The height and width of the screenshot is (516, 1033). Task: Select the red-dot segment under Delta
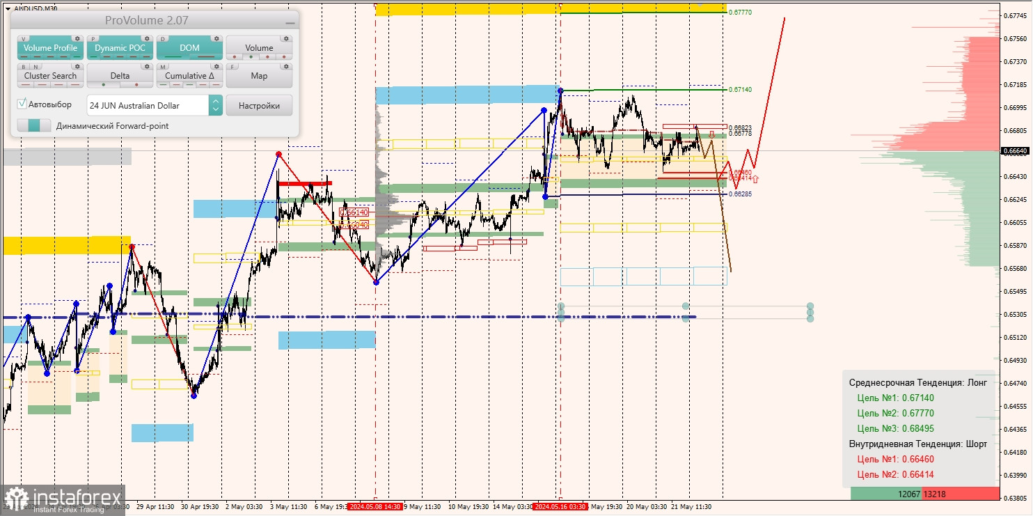point(136,84)
